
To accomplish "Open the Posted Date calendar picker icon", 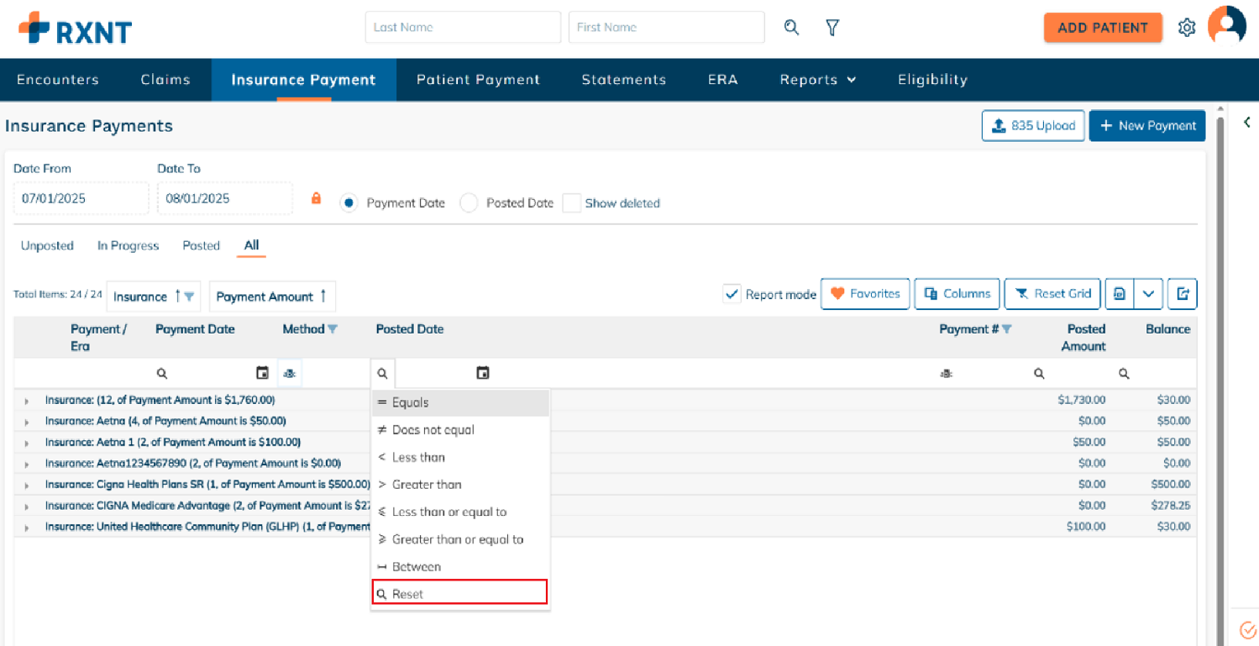I will point(483,373).
